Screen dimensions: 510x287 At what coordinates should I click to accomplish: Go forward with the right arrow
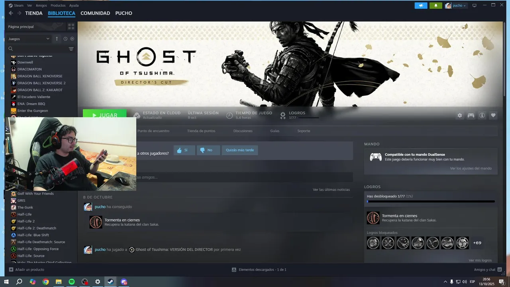click(x=19, y=13)
